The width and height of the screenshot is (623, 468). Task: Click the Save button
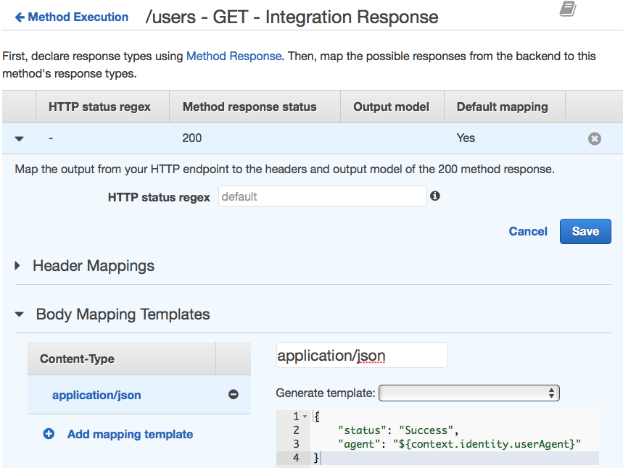585,231
